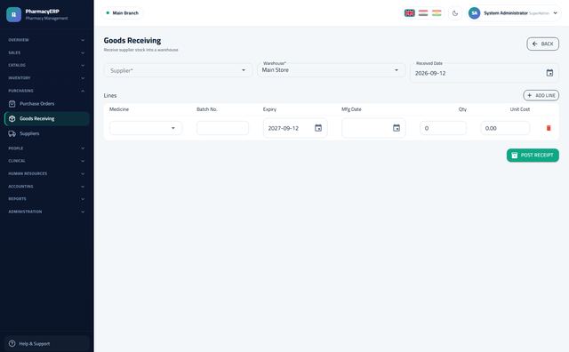Open the Expiry date calendar icon
The width and height of the screenshot is (569, 352).
(x=318, y=128)
